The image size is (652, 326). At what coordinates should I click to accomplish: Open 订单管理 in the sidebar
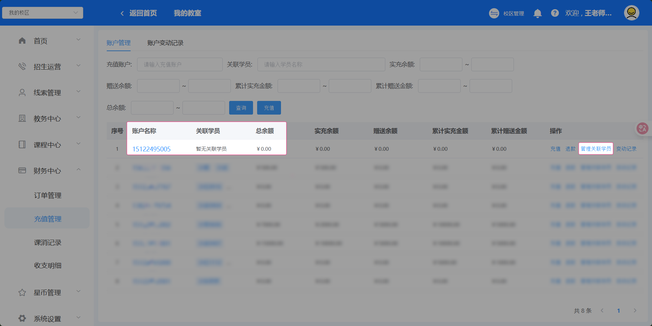48,195
